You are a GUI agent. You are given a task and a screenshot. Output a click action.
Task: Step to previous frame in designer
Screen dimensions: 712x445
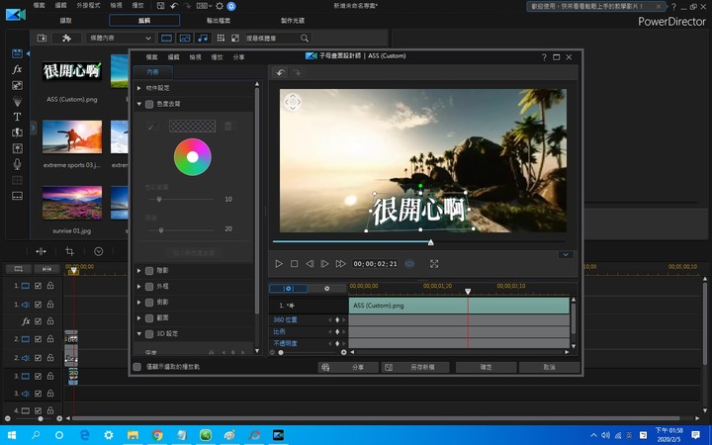[x=310, y=264]
